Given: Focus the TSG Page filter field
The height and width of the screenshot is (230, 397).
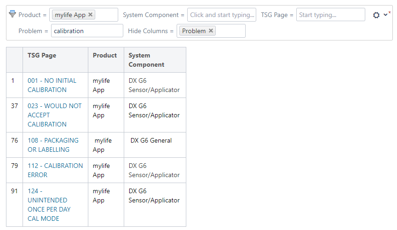Looking at the screenshot, I should (331, 15).
